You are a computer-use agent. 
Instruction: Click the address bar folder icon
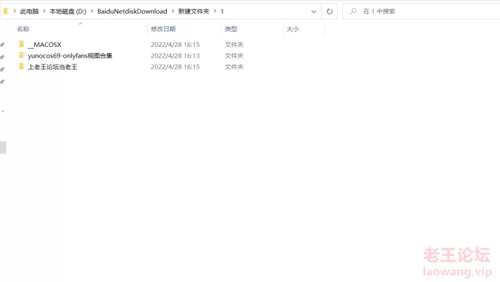point(6,11)
